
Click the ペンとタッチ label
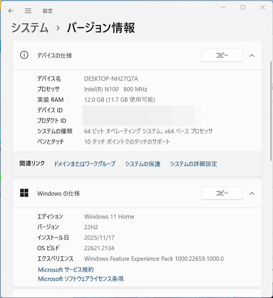pyautogui.click(x=50, y=142)
